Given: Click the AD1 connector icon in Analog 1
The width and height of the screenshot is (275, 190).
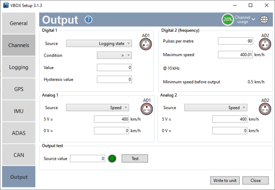Looking at the screenshot, I should [x=146, y=109].
